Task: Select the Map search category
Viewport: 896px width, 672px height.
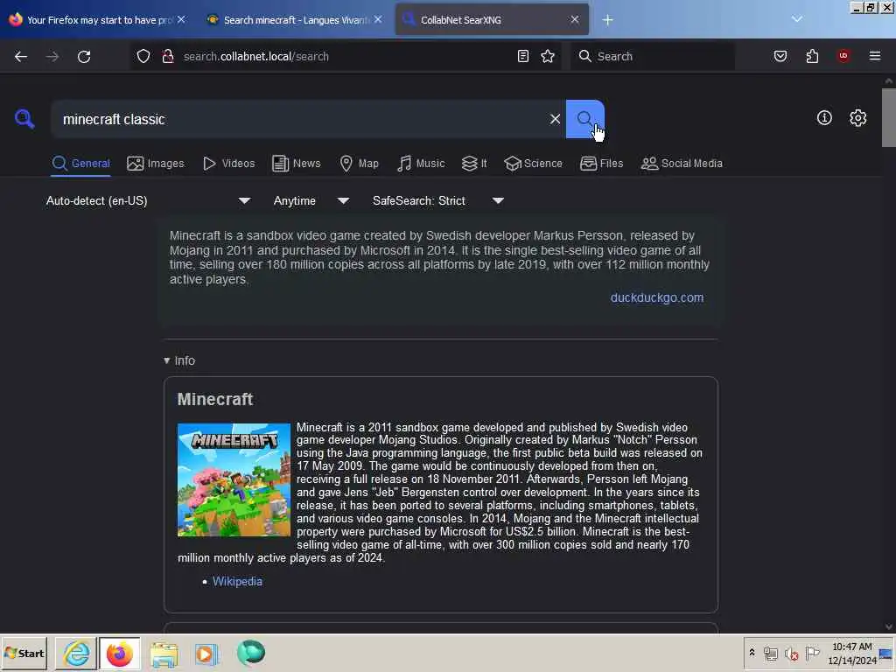Action: [x=359, y=164]
